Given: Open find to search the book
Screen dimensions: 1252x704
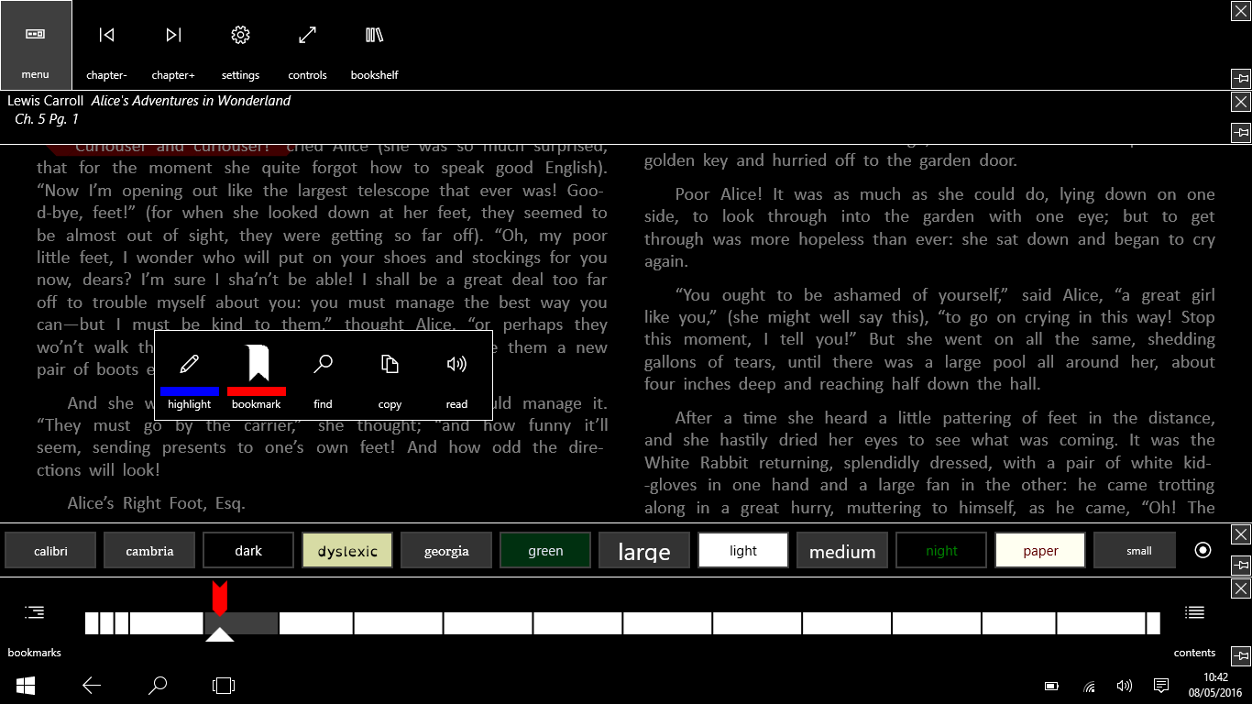Looking at the screenshot, I should [x=323, y=376].
